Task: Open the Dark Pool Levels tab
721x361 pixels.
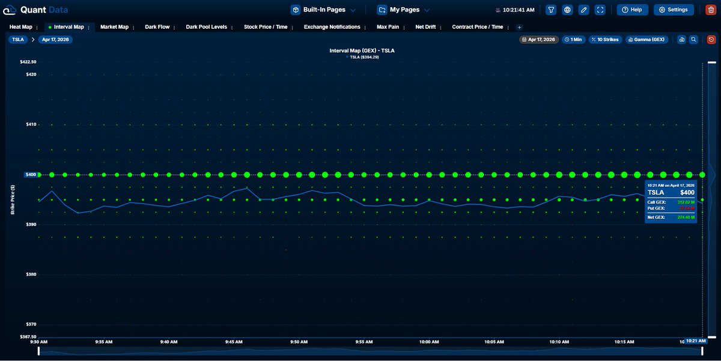Action: [207, 27]
